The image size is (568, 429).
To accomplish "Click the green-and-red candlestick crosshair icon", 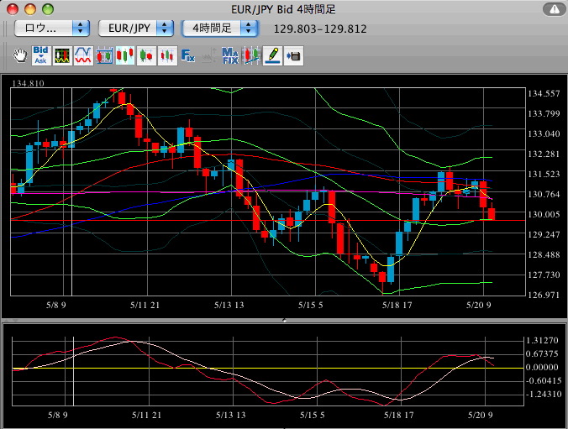I will coord(146,55).
